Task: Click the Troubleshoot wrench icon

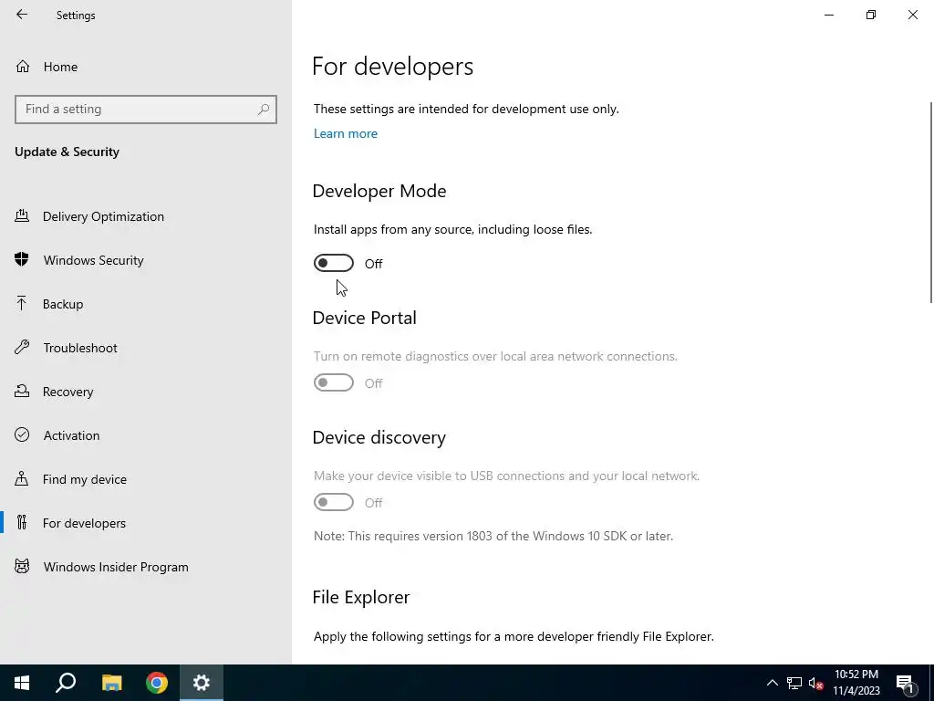Action: [x=22, y=347]
